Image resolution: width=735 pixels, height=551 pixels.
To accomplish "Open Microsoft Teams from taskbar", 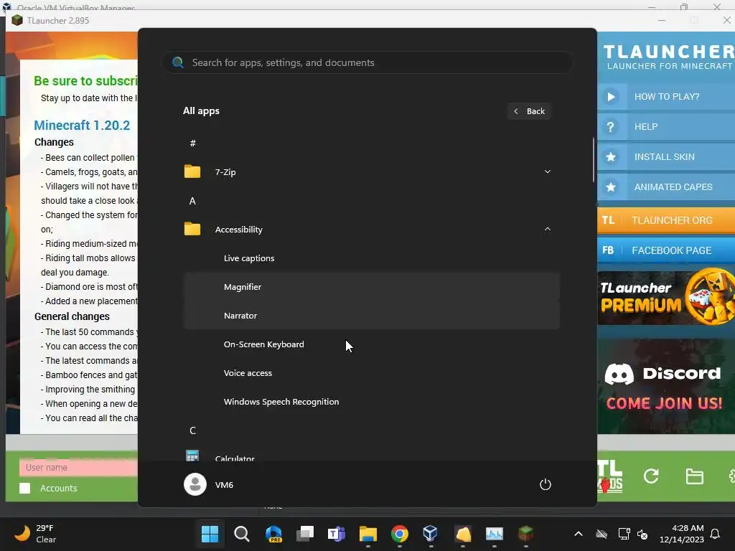I will (x=336, y=534).
